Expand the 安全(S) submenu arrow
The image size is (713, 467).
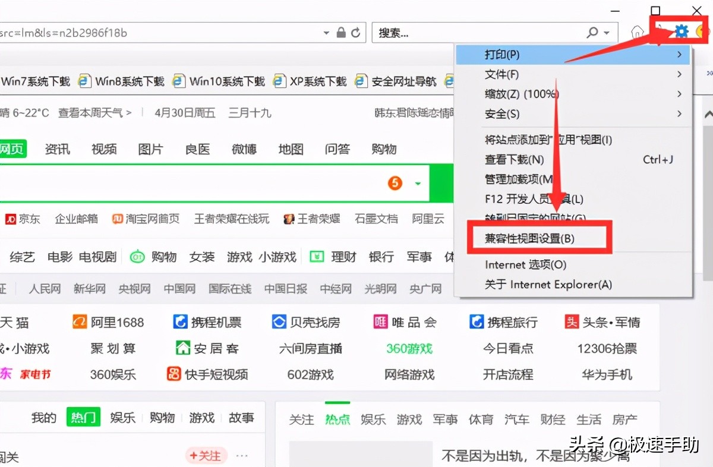(679, 113)
